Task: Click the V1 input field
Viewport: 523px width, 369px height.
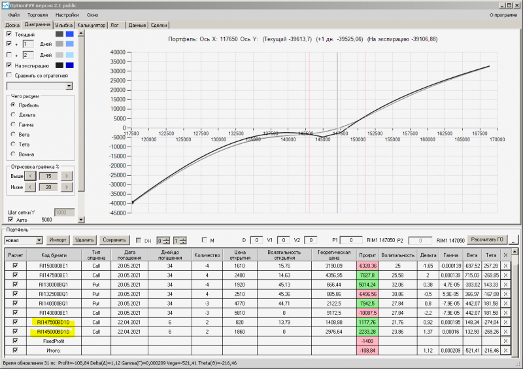Action: click(x=283, y=240)
